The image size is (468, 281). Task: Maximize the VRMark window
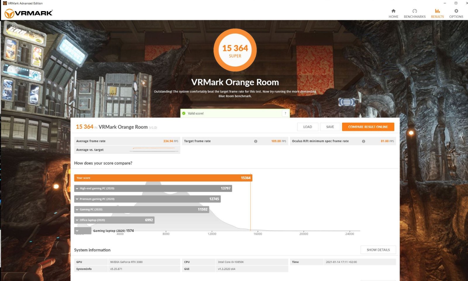click(456, 3)
